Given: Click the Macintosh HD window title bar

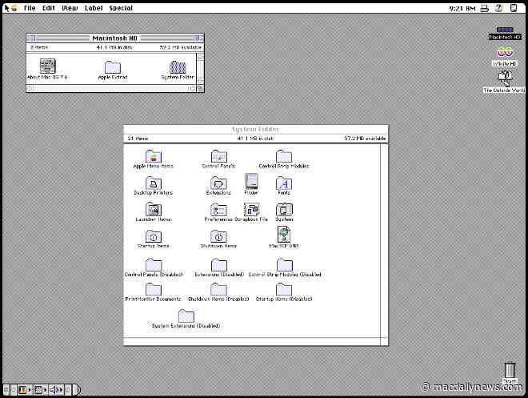Looking at the screenshot, I should pyautogui.click(x=115, y=38).
